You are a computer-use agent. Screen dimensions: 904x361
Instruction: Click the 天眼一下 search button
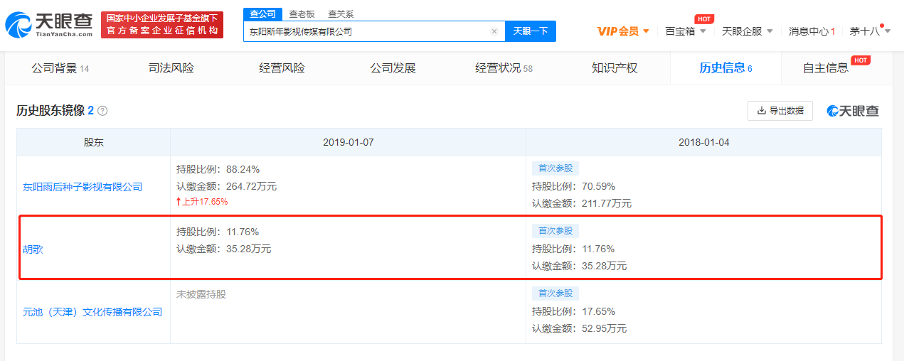531,31
